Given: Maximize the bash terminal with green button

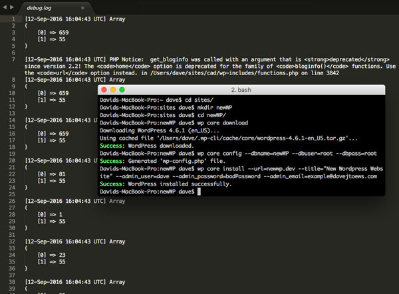Looking at the screenshot, I should pyautogui.click(x=122, y=90).
